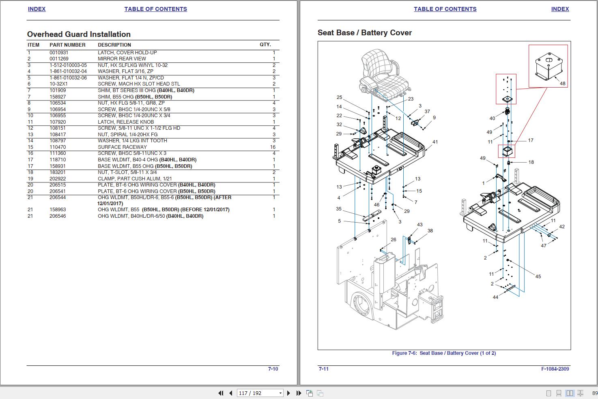This screenshot has width=598, height=399.
Task: Click CLAMP, PART CUSH ALUM, 1/21 text
Action: point(135,179)
